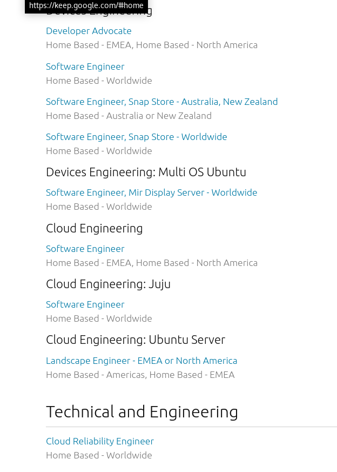Click the Technical and Engineering section heading

coord(142,412)
